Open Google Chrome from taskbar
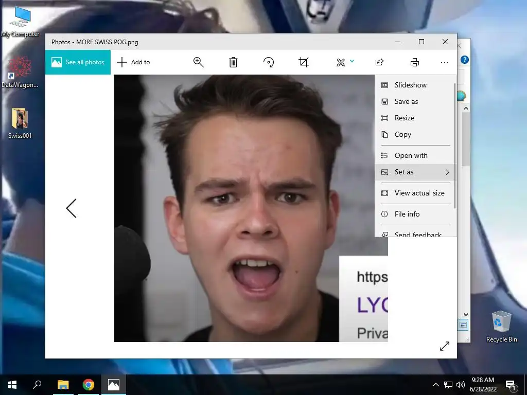The height and width of the screenshot is (395, 527). pyautogui.click(x=89, y=385)
